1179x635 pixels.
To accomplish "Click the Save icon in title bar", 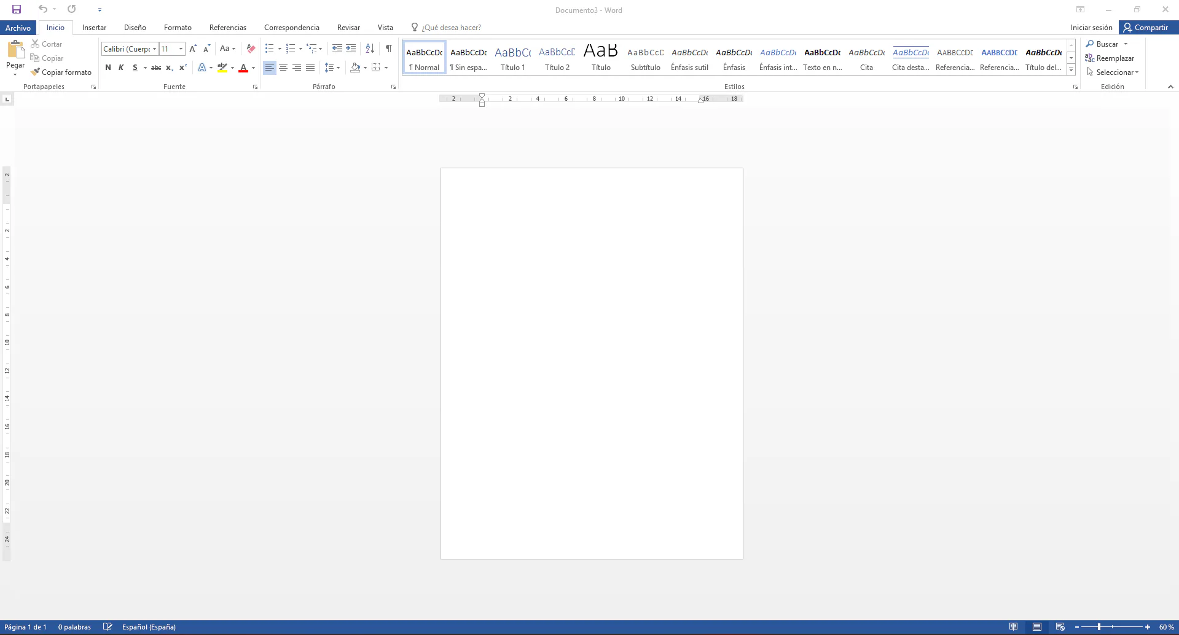I will pyautogui.click(x=17, y=9).
